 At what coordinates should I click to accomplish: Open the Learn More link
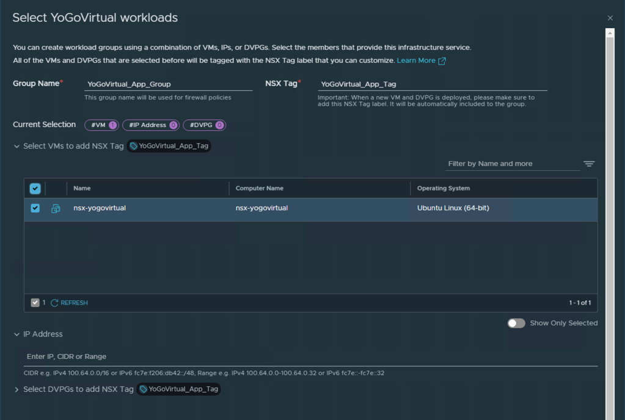(x=416, y=60)
